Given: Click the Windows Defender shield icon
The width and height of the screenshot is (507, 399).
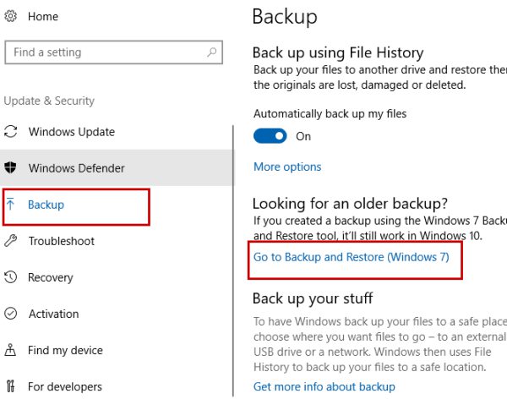Looking at the screenshot, I should click(10, 167).
